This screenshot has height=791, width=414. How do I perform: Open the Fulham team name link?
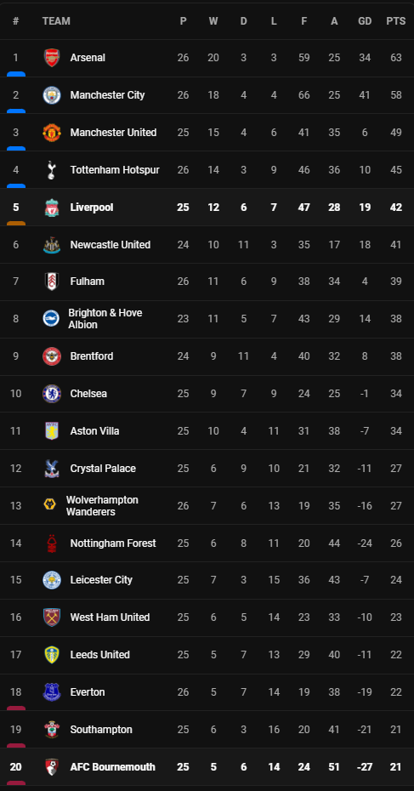tap(88, 282)
